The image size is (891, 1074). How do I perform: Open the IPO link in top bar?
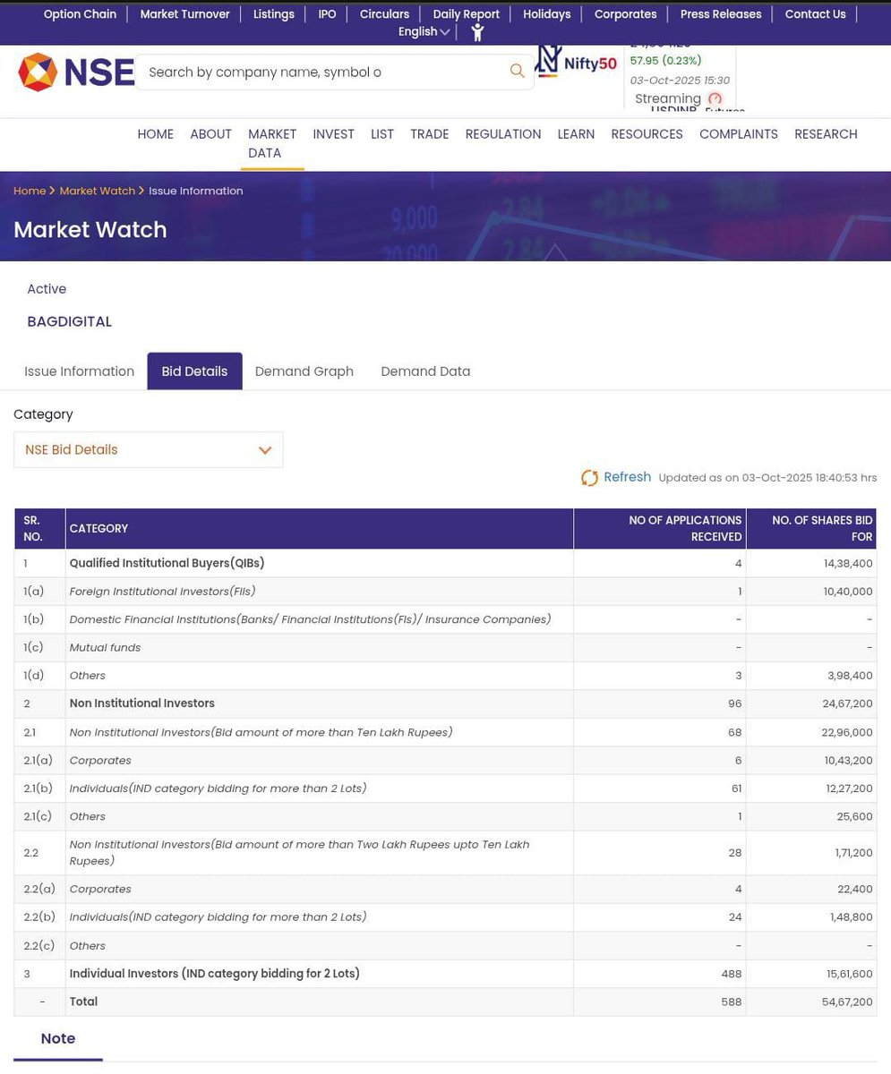pos(327,14)
